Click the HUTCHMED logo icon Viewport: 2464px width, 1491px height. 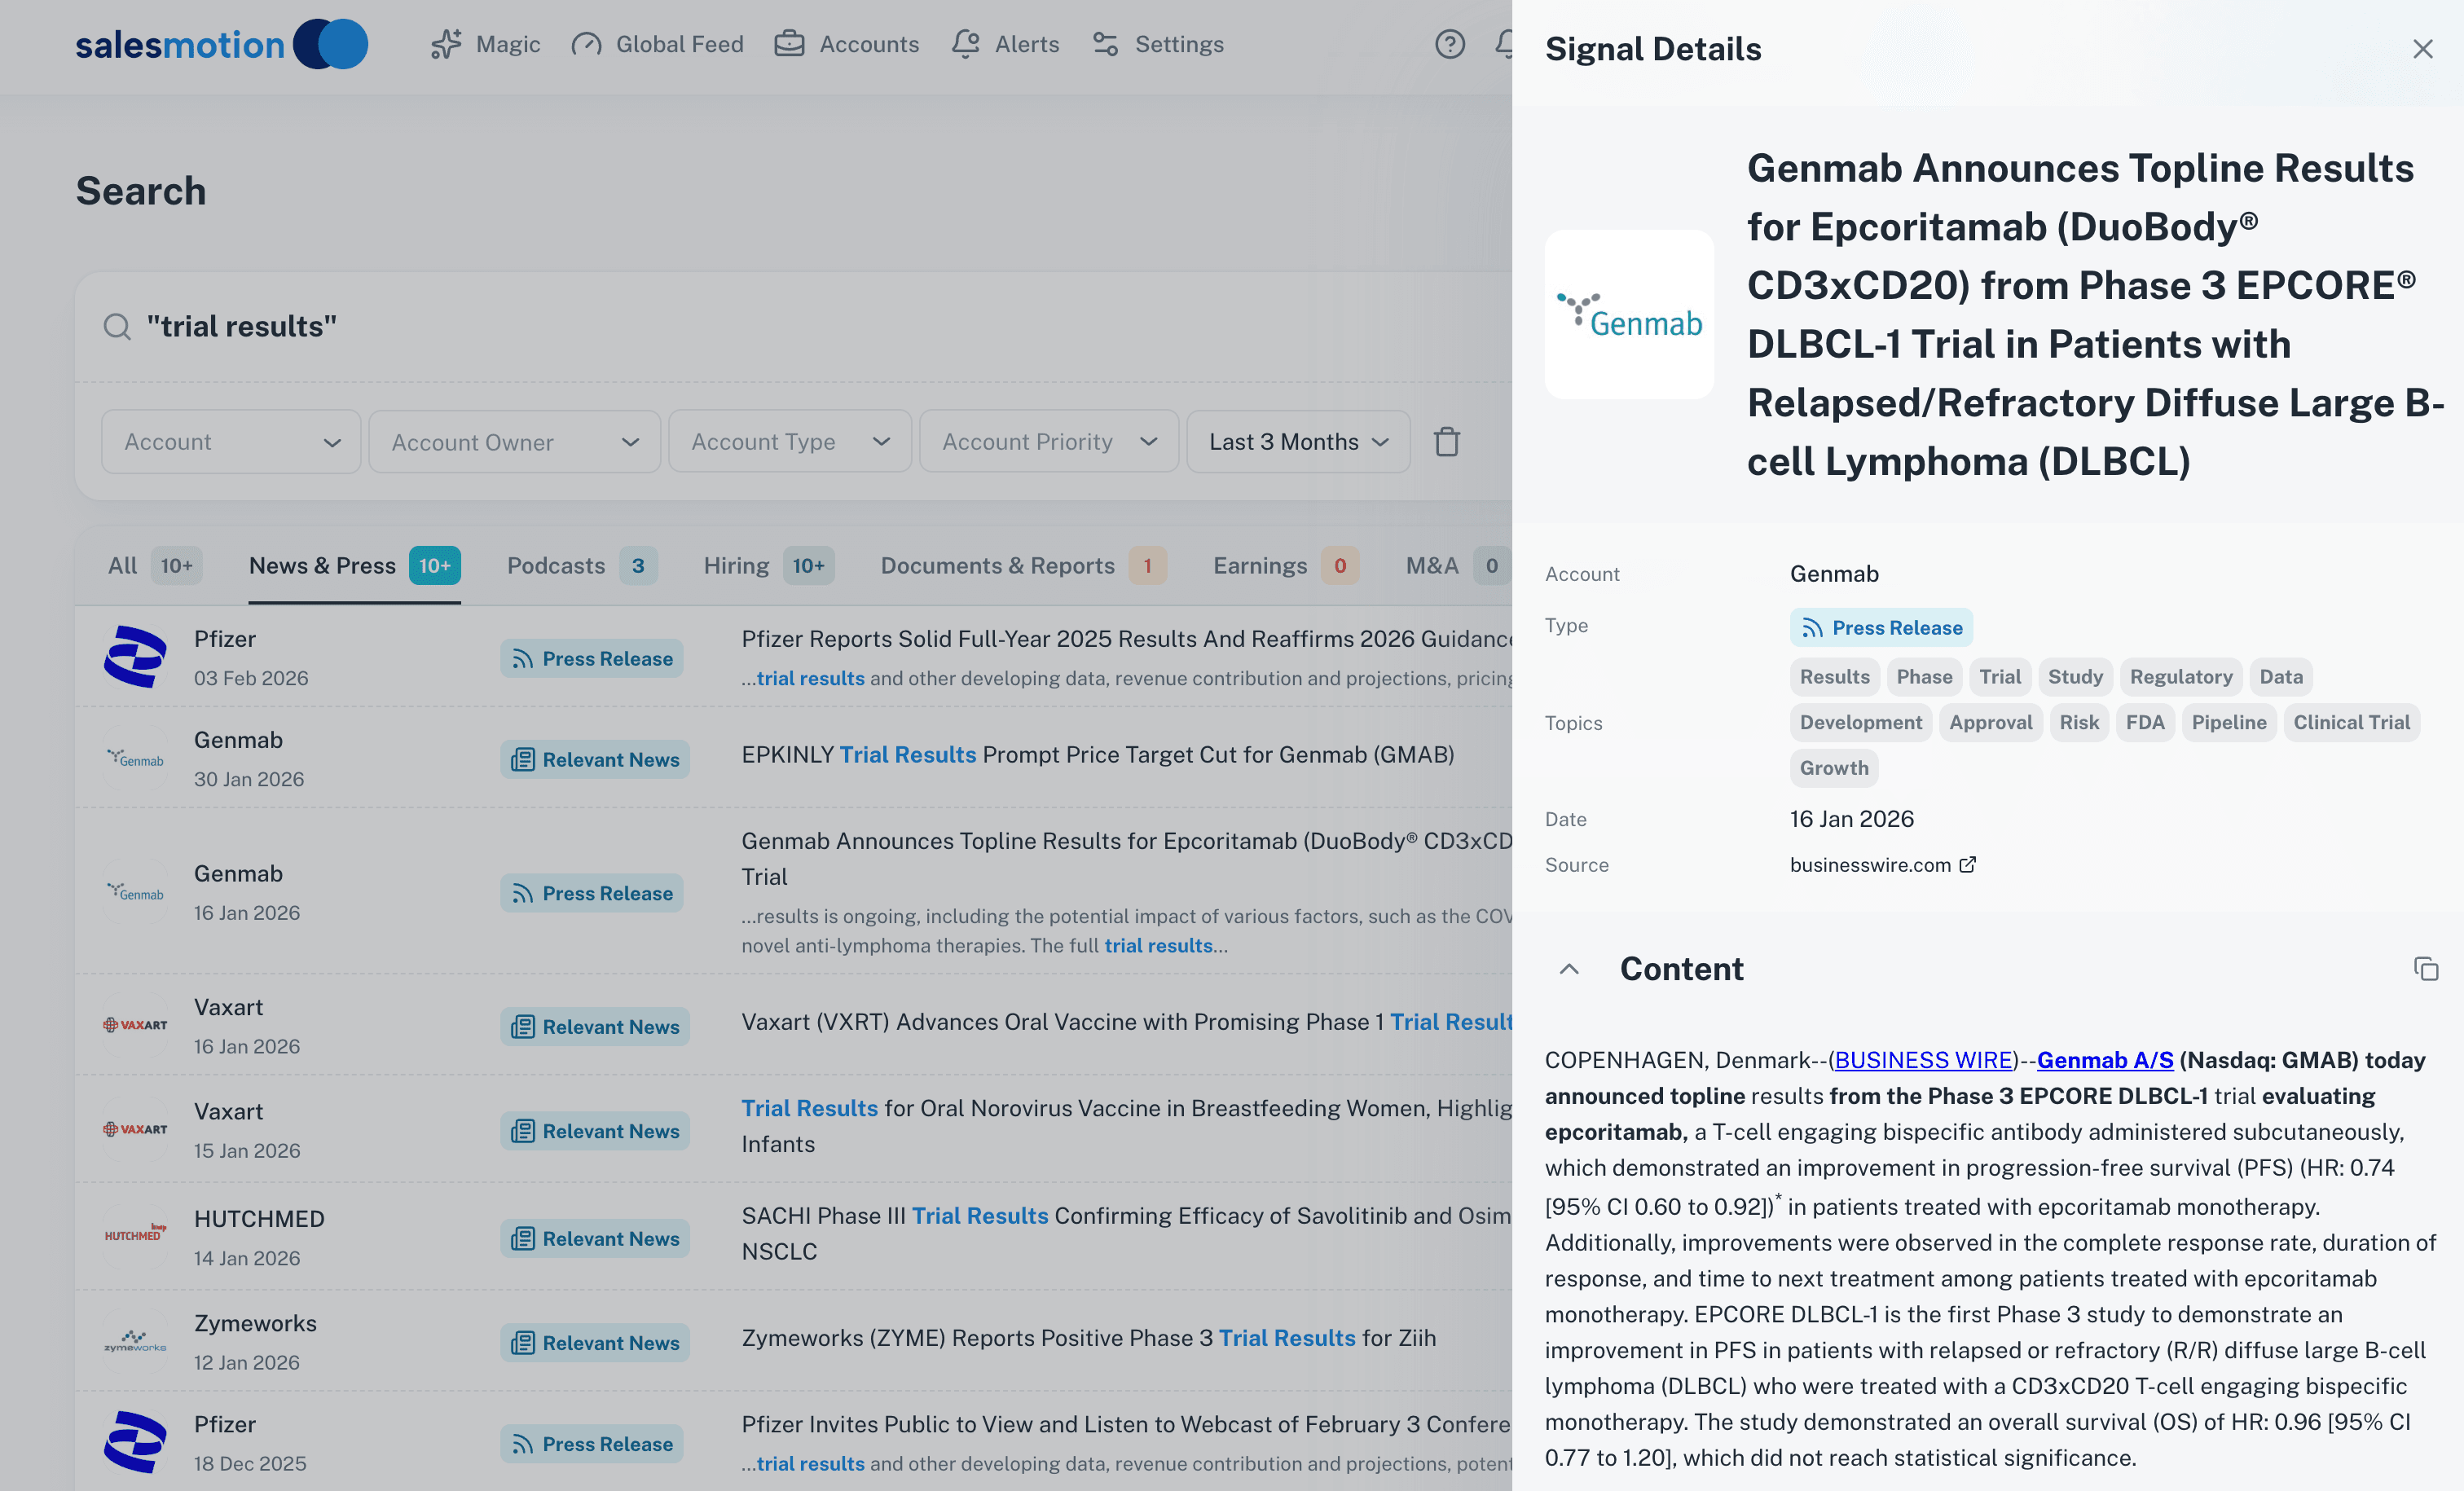pos(136,1236)
